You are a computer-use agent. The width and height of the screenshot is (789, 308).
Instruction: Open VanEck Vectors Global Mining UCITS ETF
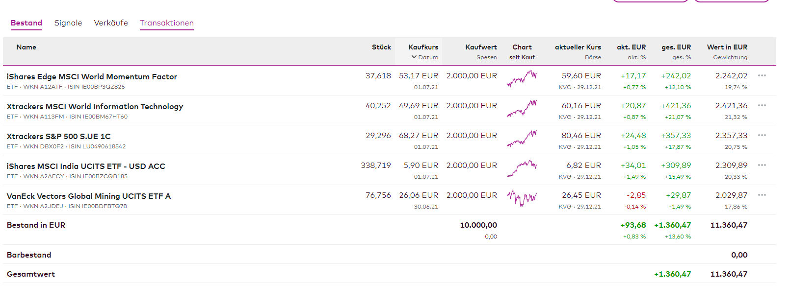point(89,196)
